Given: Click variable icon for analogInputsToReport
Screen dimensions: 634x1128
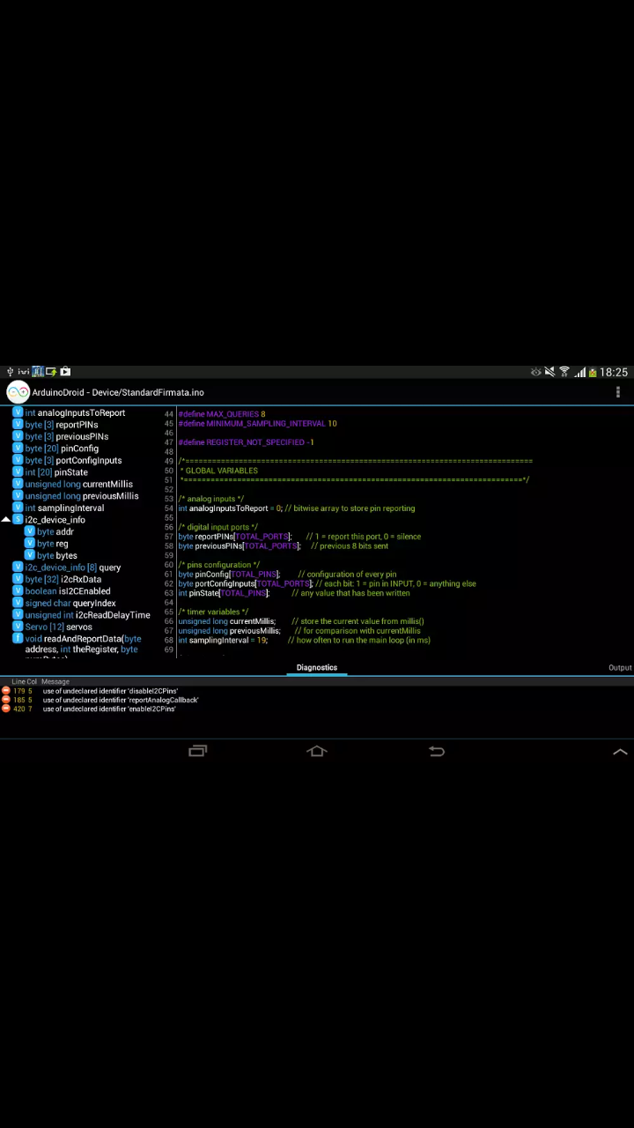Looking at the screenshot, I should pos(18,412).
